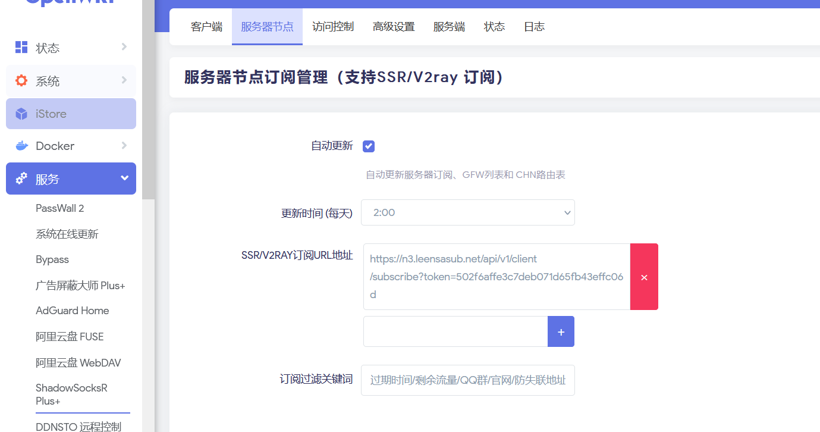Viewport: 820px width, 432px height.
Task: Switch to the 客户端 tab
Action: coord(206,26)
